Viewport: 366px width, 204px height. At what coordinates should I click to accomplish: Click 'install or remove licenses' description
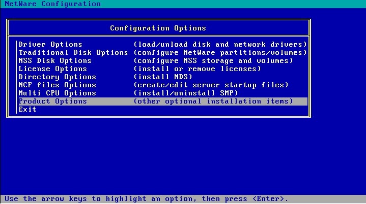197,69
